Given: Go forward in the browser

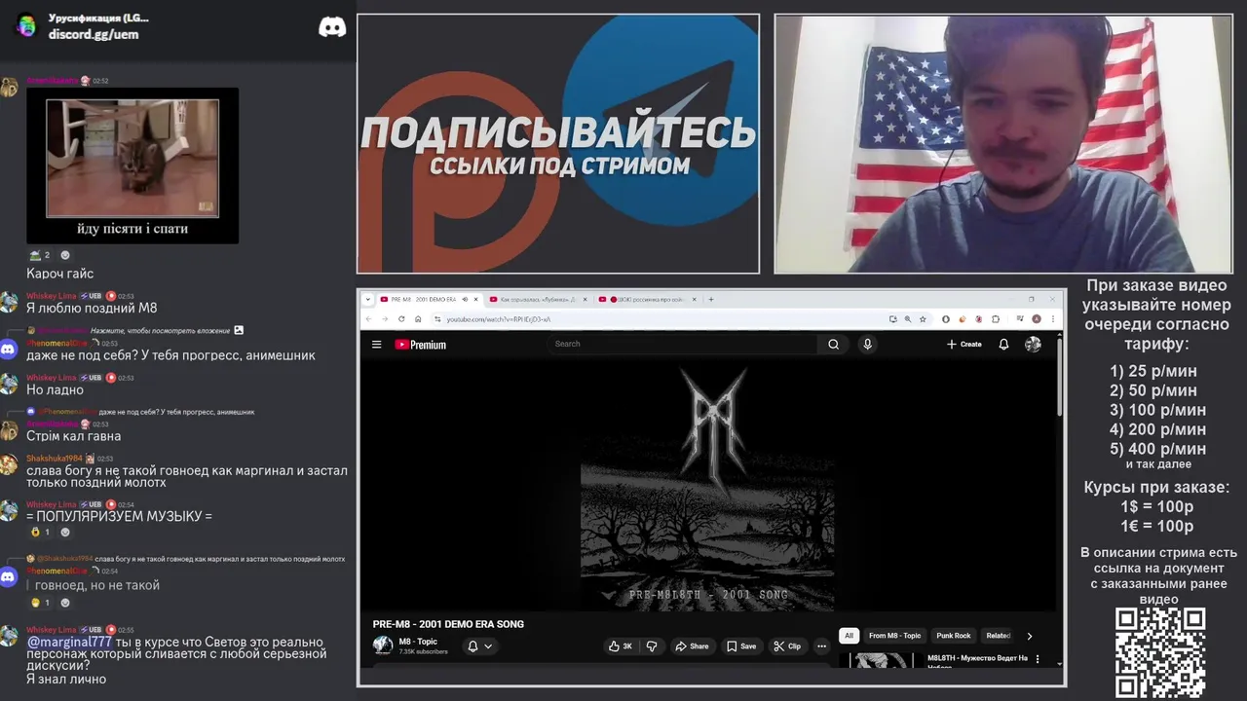Looking at the screenshot, I should point(385,318).
